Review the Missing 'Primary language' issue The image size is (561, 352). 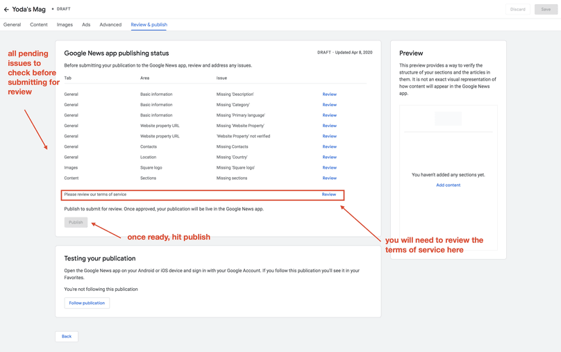[x=329, y=115]
